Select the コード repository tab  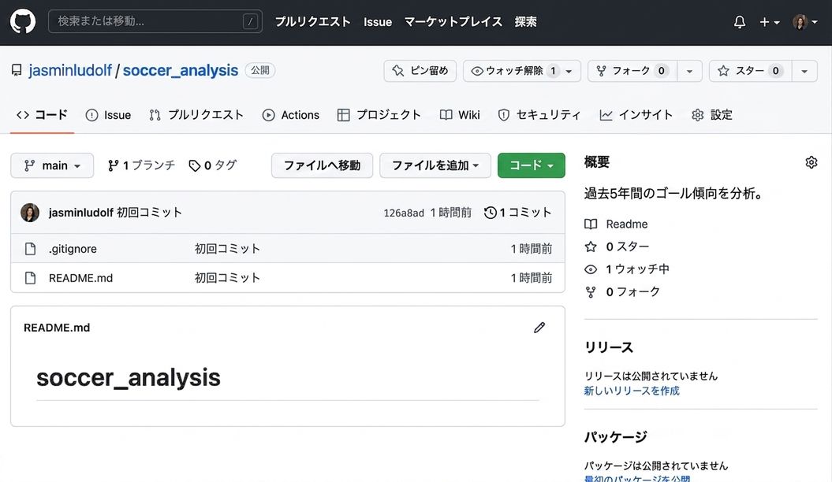point(42,115)
